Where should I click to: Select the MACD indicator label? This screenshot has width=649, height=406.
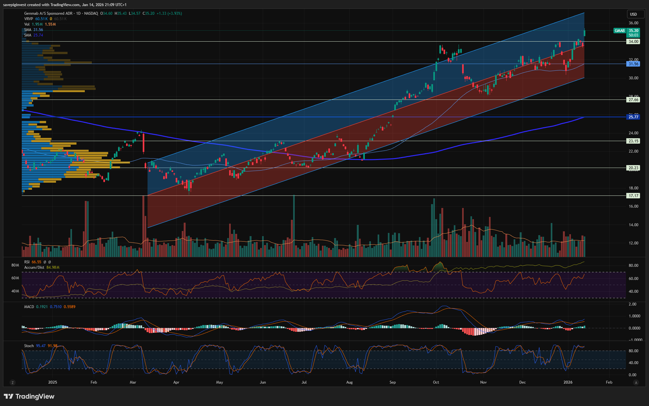click(29, 307)
